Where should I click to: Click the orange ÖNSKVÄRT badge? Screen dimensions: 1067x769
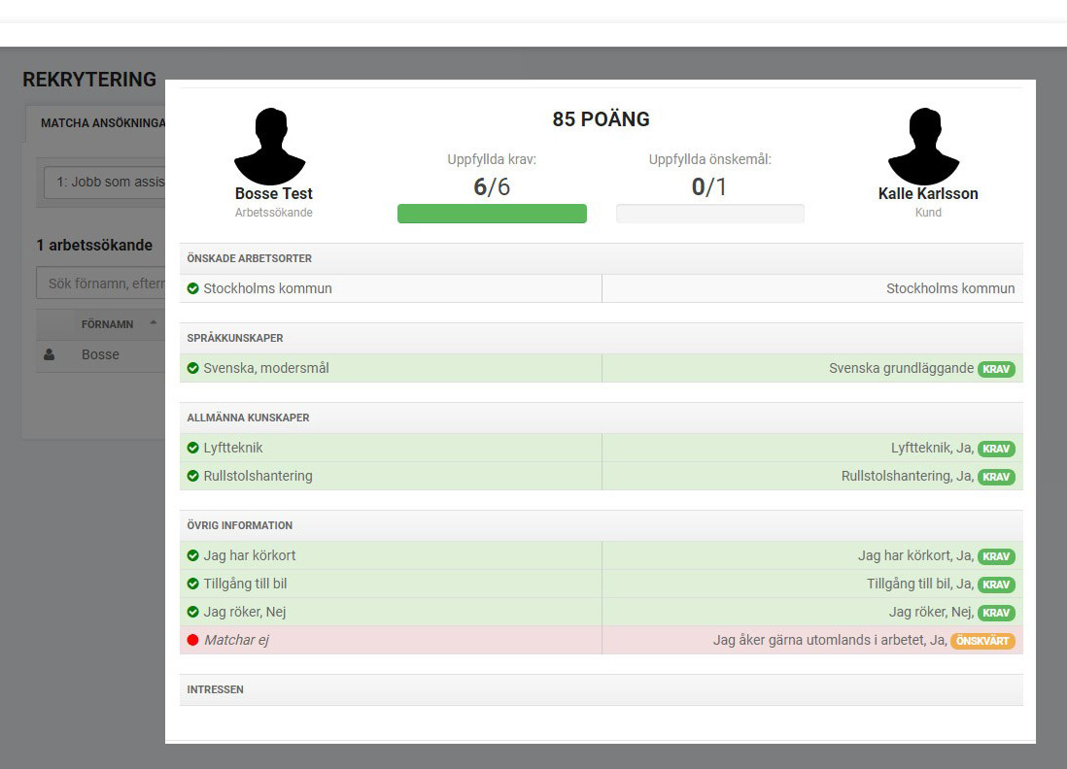click(982, 641)
